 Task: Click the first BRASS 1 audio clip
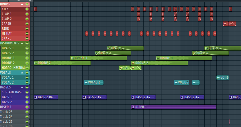tap(125, 48)
